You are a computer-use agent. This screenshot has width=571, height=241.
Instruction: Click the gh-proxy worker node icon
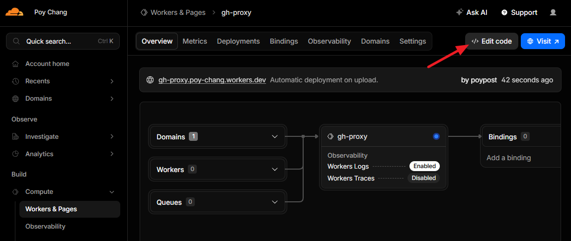coord(330,137)
